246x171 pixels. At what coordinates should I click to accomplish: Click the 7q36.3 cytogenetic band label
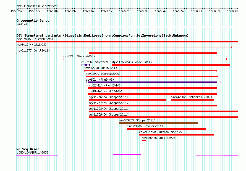(22, 24)
